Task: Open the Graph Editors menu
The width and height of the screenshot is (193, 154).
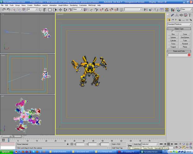Action: pos(64,5)
